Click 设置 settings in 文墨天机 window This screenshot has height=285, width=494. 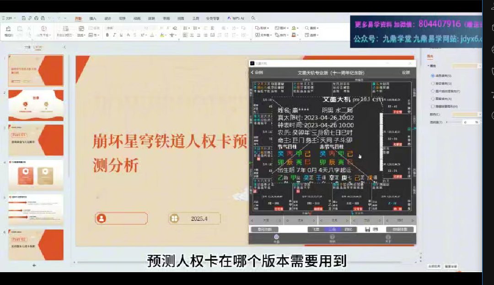[406, 72]
